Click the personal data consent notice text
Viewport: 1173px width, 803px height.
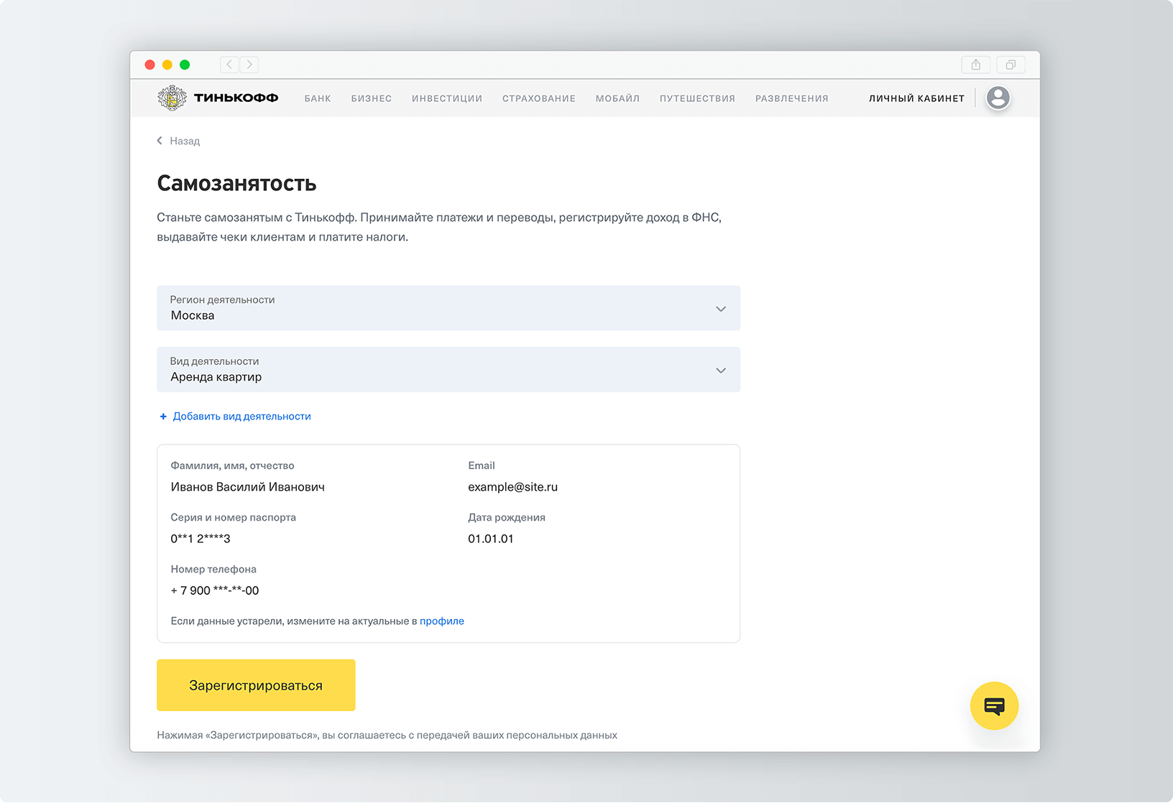click(x=387, y=735)
